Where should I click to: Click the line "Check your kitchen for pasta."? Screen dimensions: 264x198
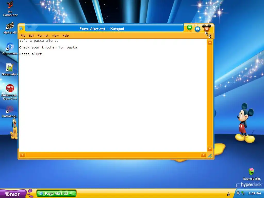tap(49, 47)
